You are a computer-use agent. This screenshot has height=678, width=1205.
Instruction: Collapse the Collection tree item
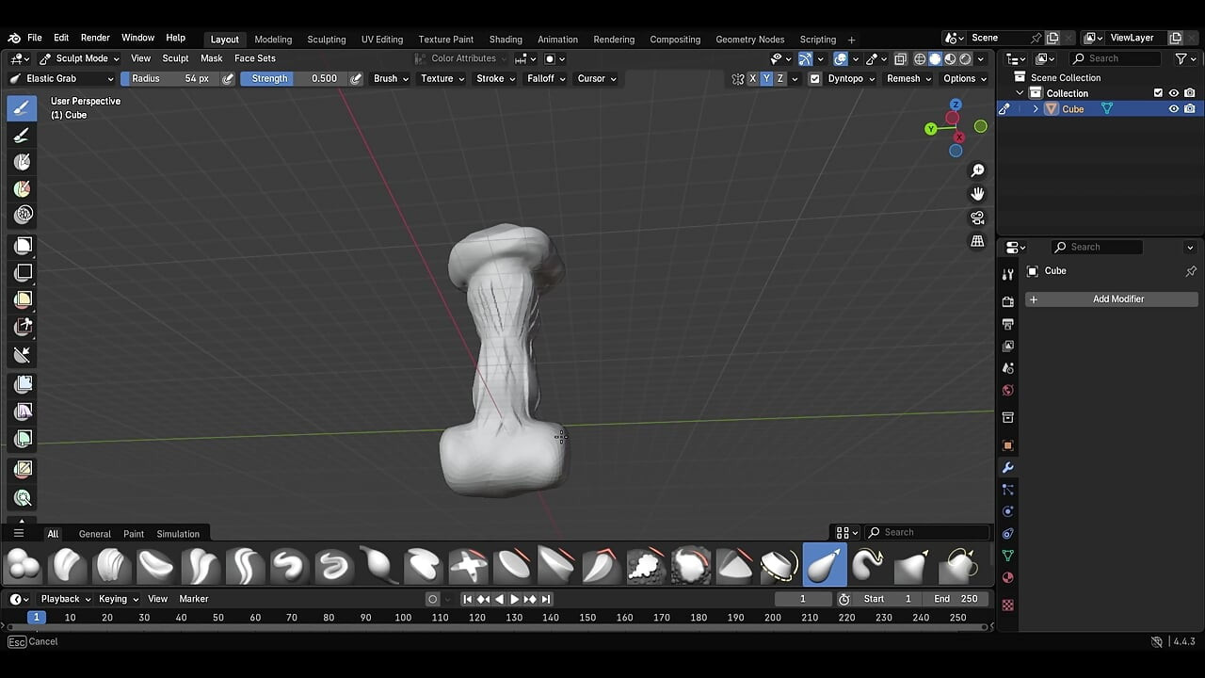pyautogui.click(x=1020, y=93)
